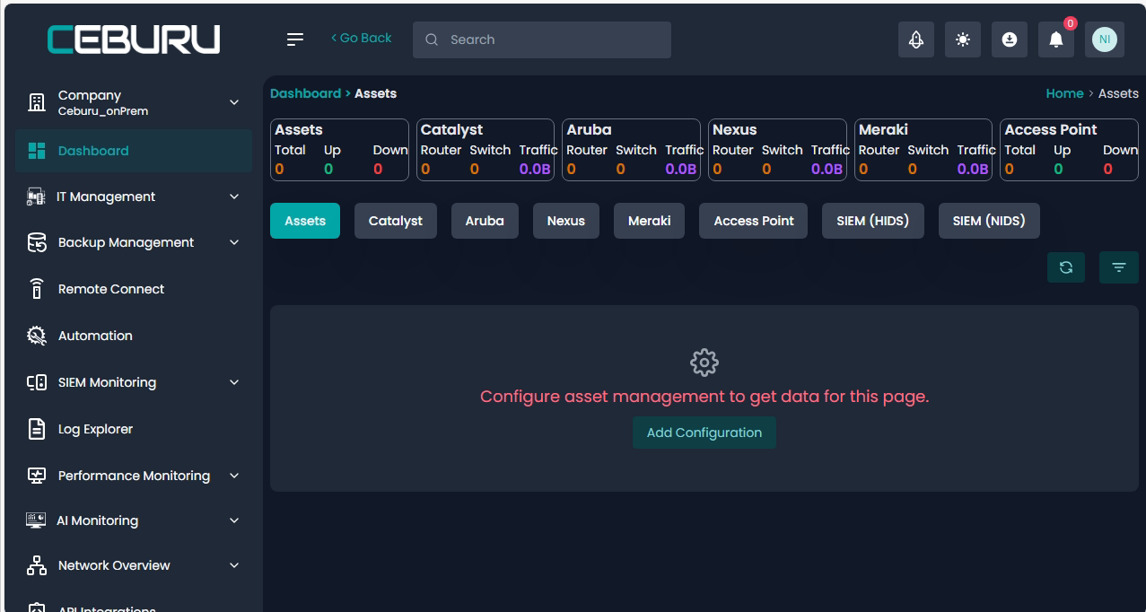The width and height of the screenshot is (1146, 612).
Task: Expand the SIEM Monitoring chevron
Action: point(234,382)
